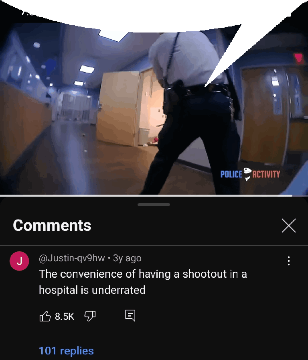
Task: View the 8.5K likes count
Action: (x=65, y=316)
